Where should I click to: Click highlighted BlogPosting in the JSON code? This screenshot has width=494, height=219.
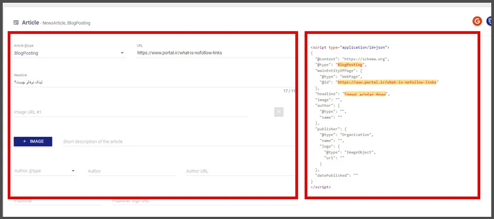[x=349, y=65]
